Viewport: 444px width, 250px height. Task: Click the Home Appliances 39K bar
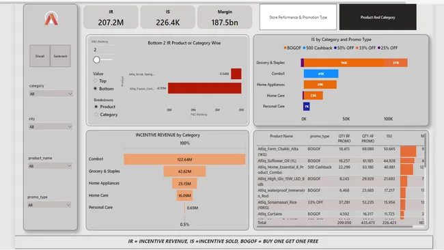click(x=320, y=85)
